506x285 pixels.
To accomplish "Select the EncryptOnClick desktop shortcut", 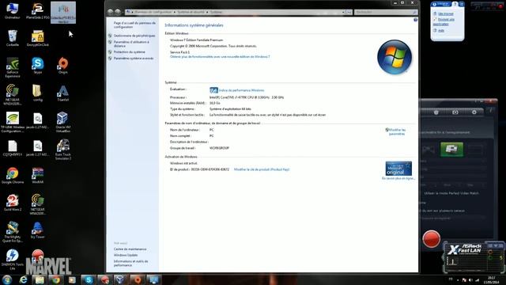I will coord(38,38).
